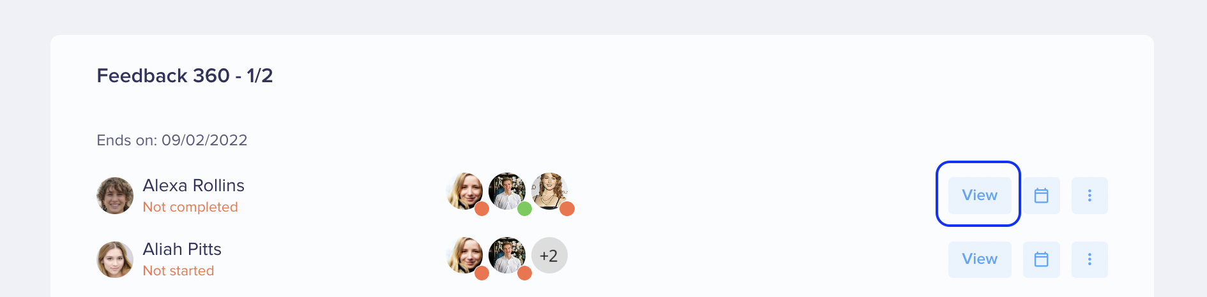1207x297 pixels.
Task: Click Aliah Pitts profile avatar
Action: pyautogui.click(x=115, y=259)
